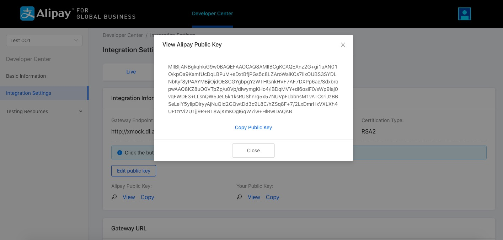Open the Developer Center top navigation tab

point(212,13)
